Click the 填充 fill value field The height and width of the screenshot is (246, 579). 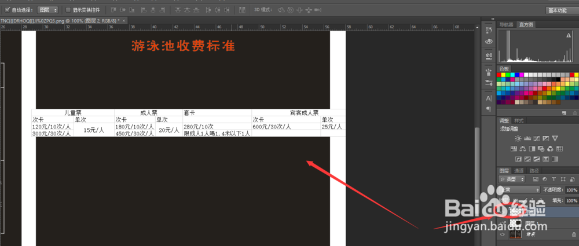pyautogui.click(x=571, y=201)
